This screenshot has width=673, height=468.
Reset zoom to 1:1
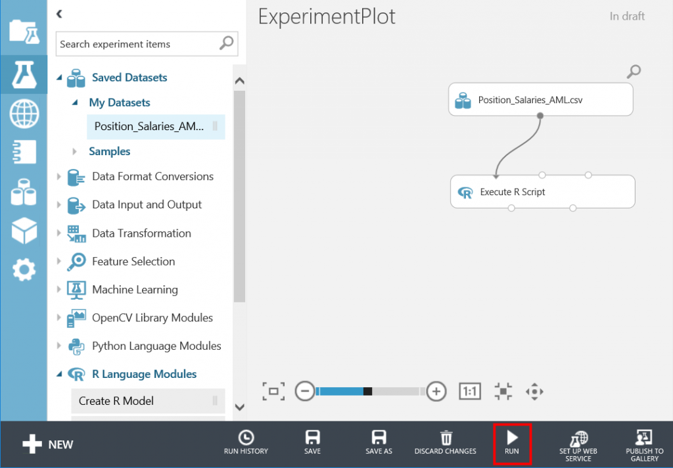pyautogui.click(x=469, y=391)
